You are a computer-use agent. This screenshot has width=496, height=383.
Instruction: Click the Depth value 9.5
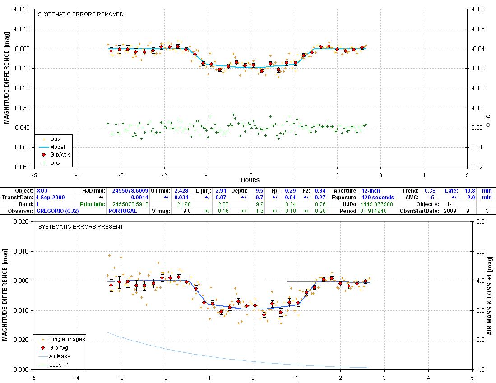click(x=260, y=191)
